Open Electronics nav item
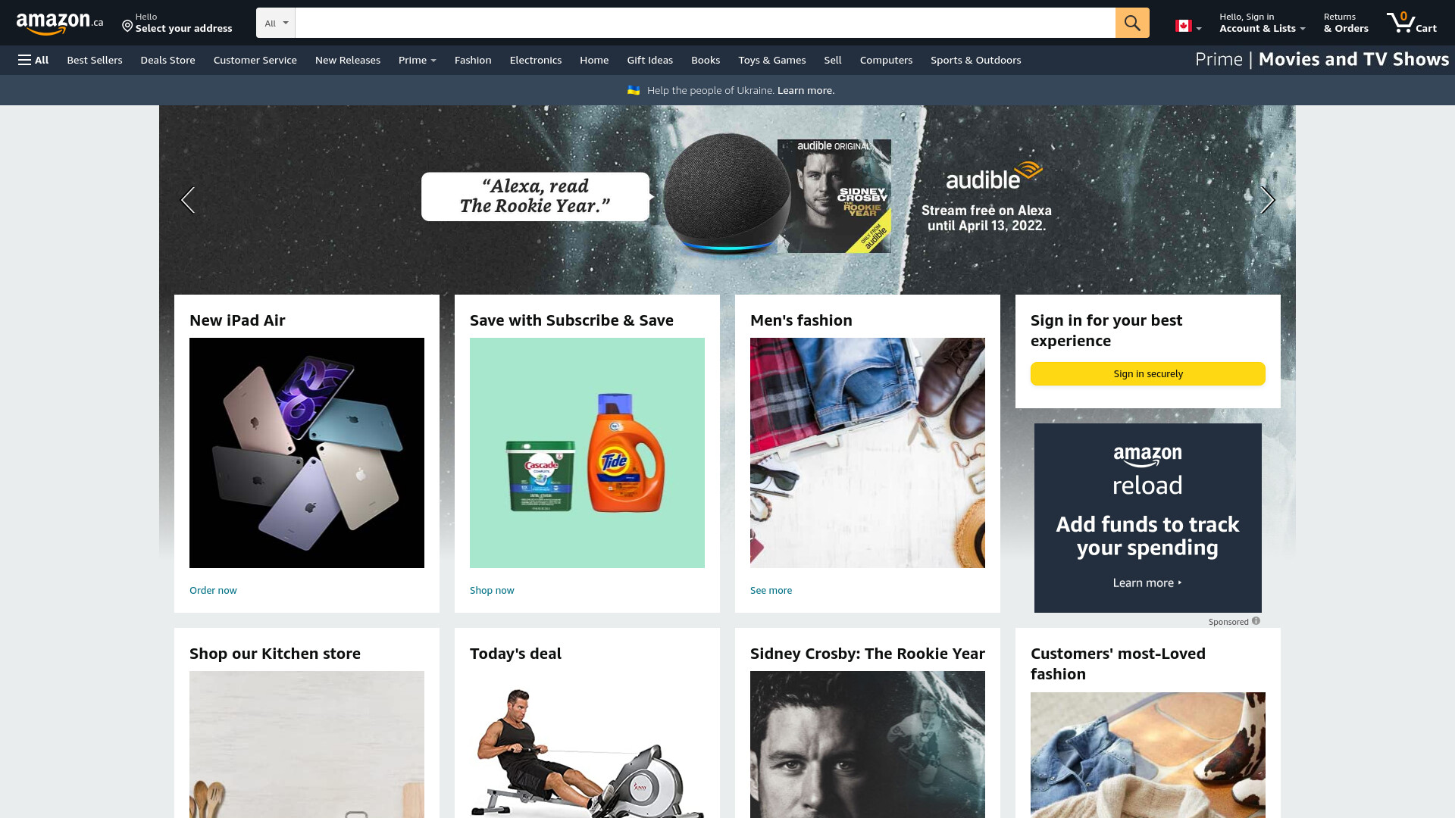Viewport: 1455px width, 818px height. (x=536, y=60)
